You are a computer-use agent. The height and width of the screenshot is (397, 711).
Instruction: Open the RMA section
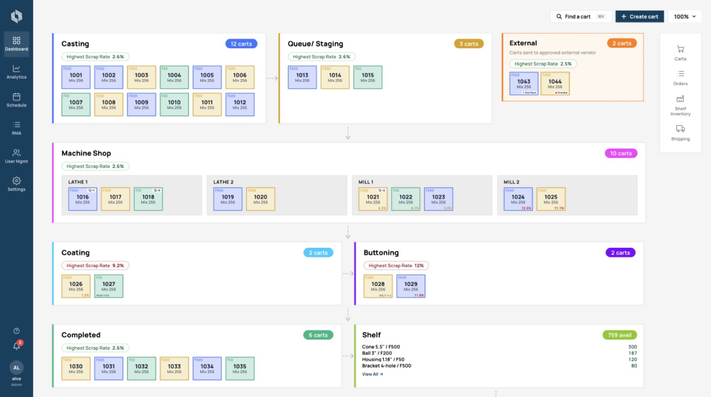coord(17,128)
